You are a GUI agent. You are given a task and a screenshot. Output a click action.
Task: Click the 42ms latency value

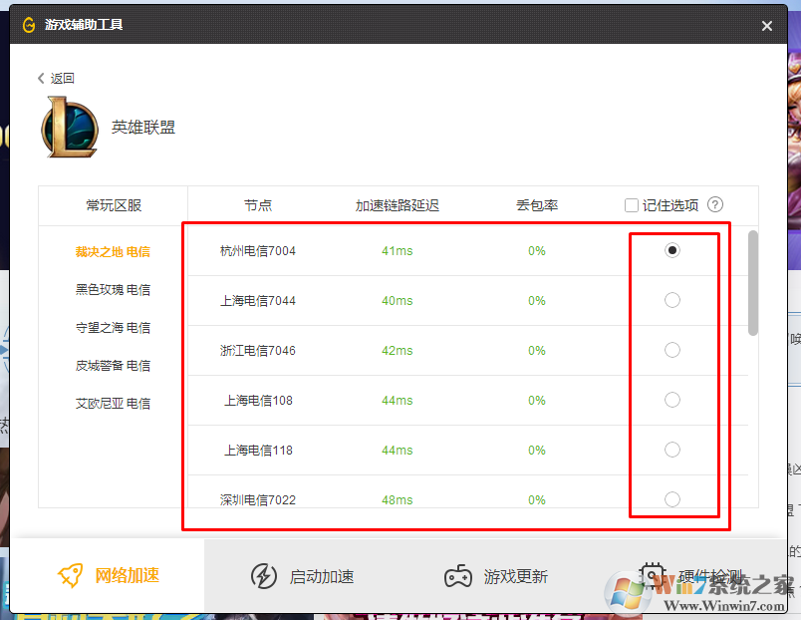[397, 351]
